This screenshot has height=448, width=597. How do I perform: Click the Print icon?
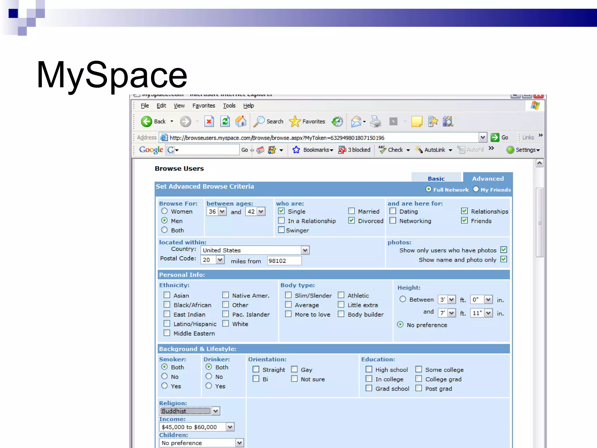(x=375, y=121)
